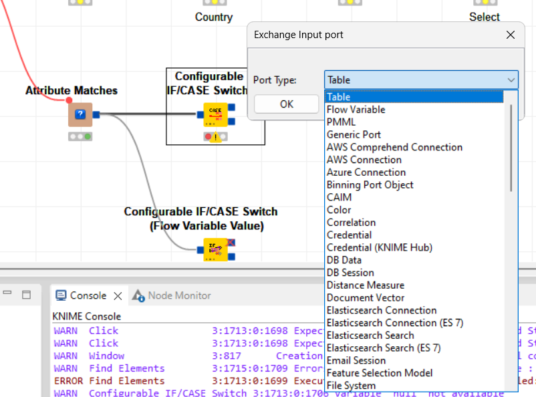This screenshot has height=397, width=536.
Task: Click the ERROR Find Elements console line
Action: pyautogui.click(x=188, y=380)
